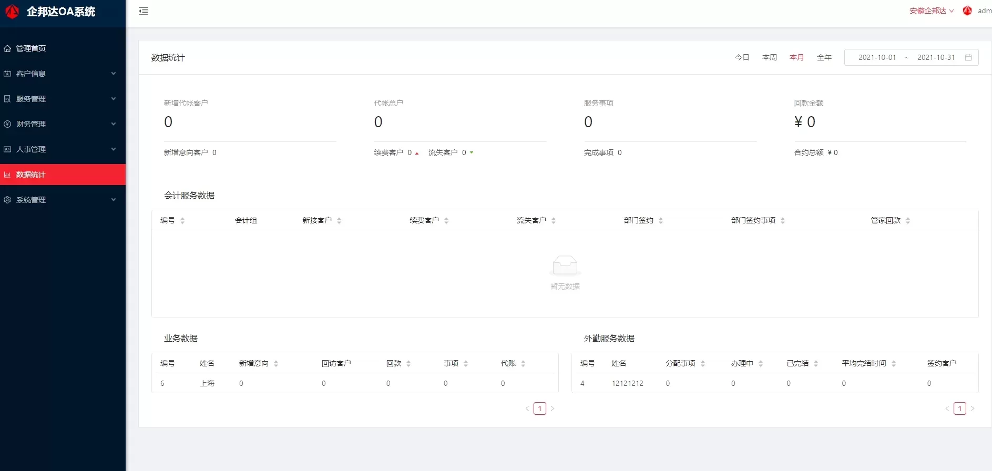
Task: Open the calendar icon in date range
Action: click(x=968, y=57)
